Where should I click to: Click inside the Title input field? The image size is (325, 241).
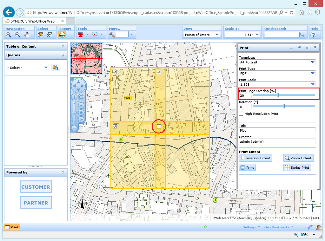[277, 130]
